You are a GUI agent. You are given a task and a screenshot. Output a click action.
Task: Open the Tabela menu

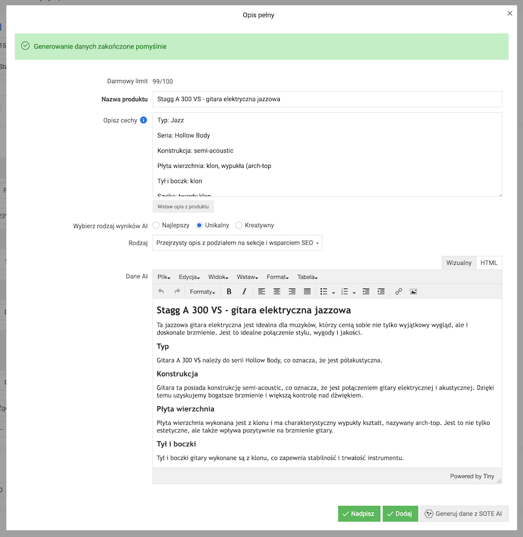pos(307,277)
